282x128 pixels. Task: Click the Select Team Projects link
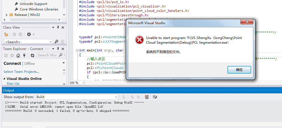22,72
